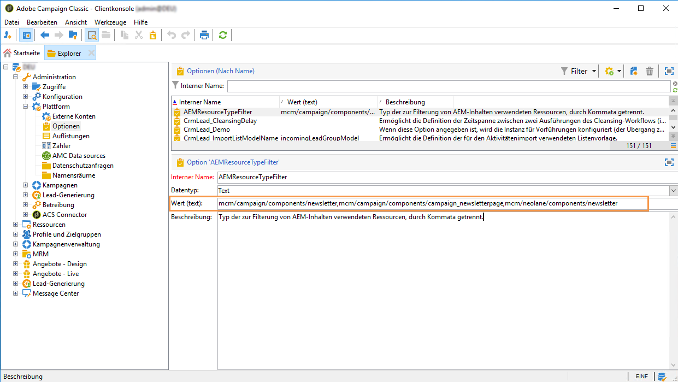Expand the Kampagnen node

coord(25,185)
